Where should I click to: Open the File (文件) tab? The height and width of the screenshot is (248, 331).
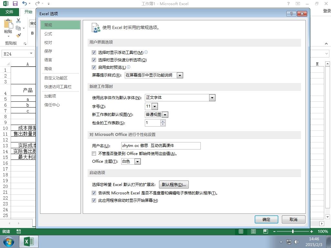(9, 12)
